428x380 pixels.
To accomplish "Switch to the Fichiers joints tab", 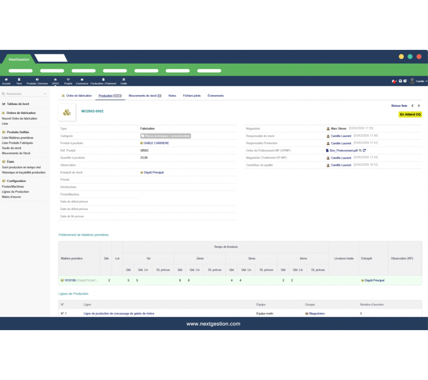I will click(192, 95).
